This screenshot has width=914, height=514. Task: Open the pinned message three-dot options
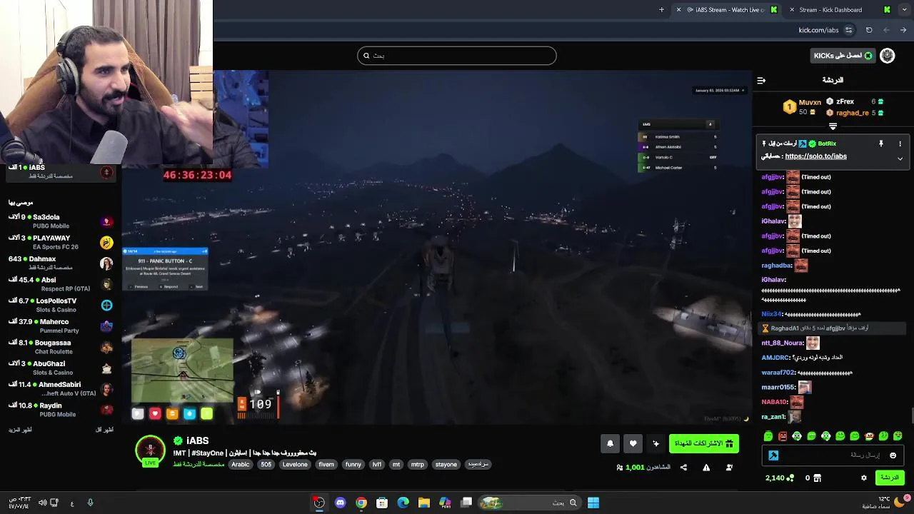point(900,143)
